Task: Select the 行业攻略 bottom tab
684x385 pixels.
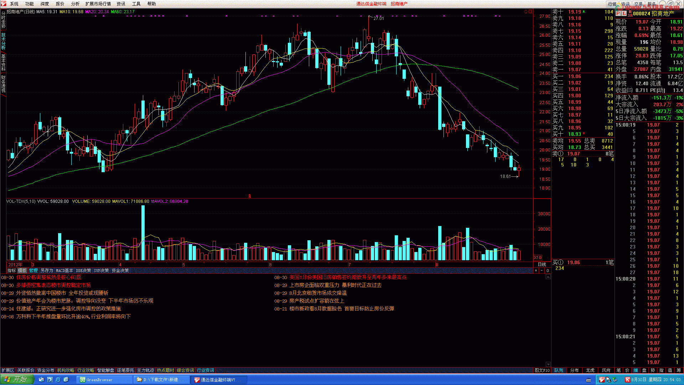Action: 85,370
